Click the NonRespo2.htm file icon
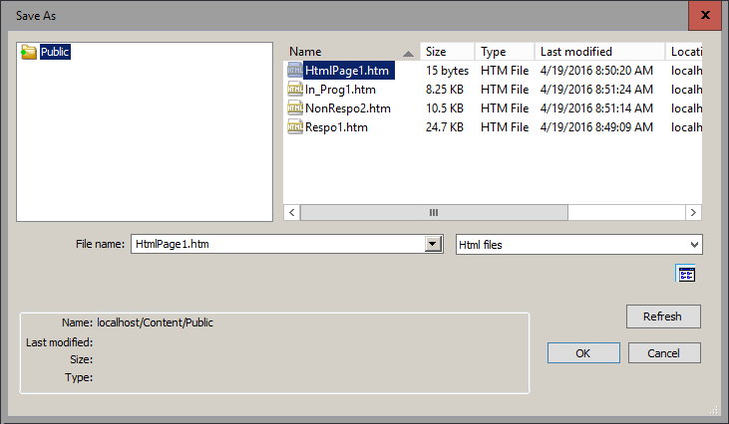The width and height of the screenshot is (729, 424). pos(295,108)
